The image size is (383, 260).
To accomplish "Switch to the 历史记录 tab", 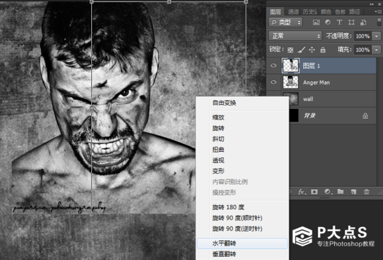I will 310,12.
